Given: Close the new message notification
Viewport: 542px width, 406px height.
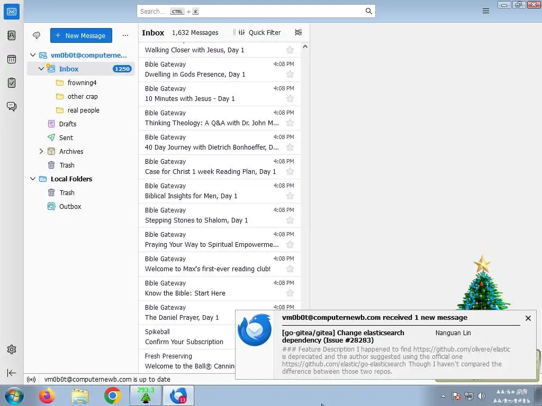Looking at the screenshot, I should coord(528,318).
